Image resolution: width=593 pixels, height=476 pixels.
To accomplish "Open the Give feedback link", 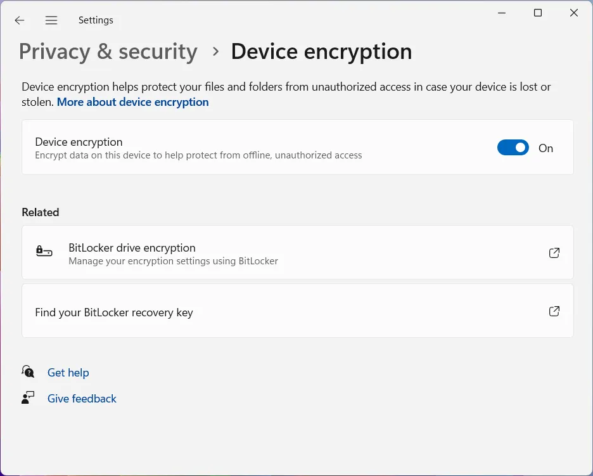I will 82,399.
